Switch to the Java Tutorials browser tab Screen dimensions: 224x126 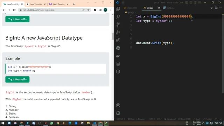[x=36, y=4]
